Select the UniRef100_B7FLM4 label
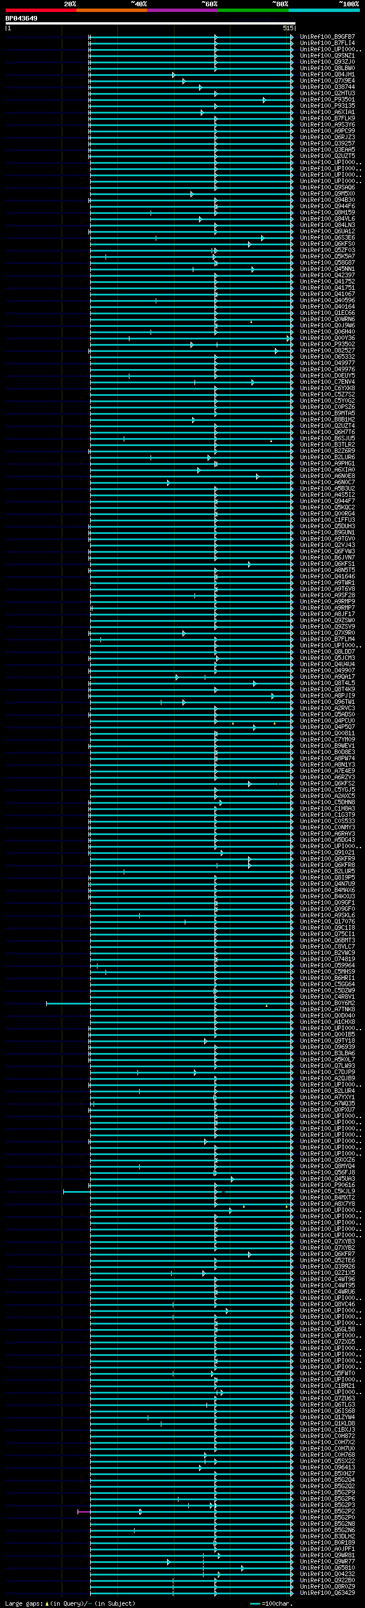 pos(327,639)
